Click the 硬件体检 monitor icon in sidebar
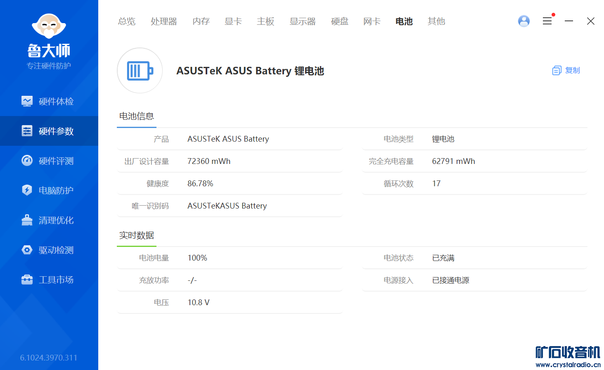This screenshot has height=370, width=604. (x=27, y=101)
